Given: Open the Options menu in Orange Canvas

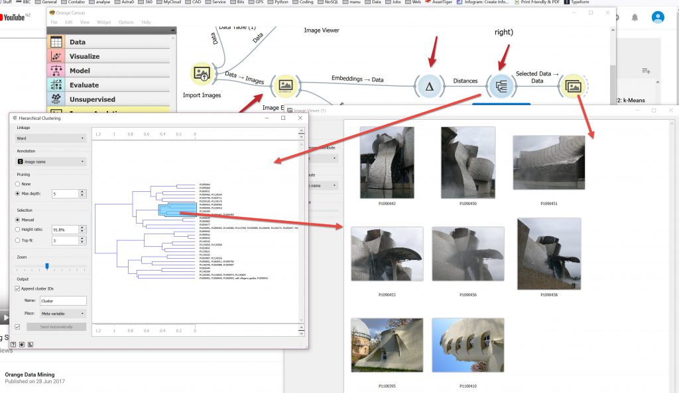Looking at the screenshot, I should (125, 22).
